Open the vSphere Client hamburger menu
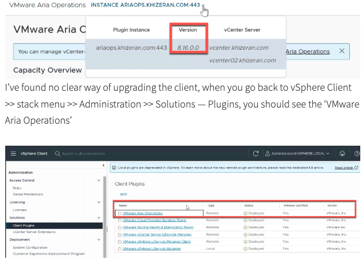Image resolution: width=362 pixels, height=259 pixels. tap(13, 154)
